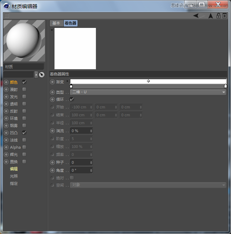The height and width of the screenshot is (234, 231).
Task: Open the 类型 dropdown showing 二维 - U
Action: [148, 92]
